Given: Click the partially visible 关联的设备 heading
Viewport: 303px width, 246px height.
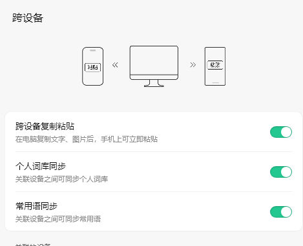Looking at the screenshot, I should pyautogui.click(x=33, y=245).
